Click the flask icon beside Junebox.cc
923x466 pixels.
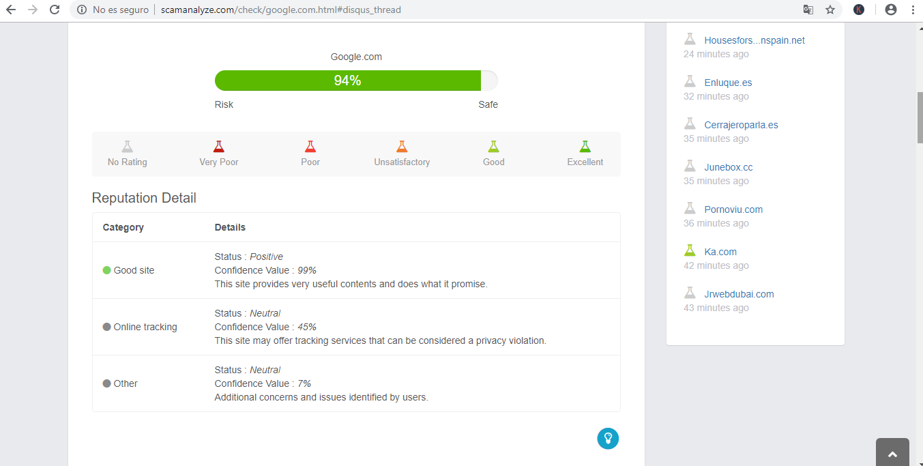point(690,166)
